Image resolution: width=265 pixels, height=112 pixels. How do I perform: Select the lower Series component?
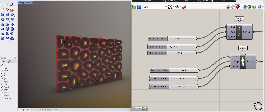coord(243,61)
